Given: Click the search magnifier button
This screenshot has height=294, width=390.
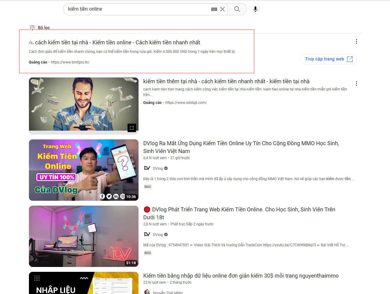Looking at the screenshot, I should [x=237, y=9].
